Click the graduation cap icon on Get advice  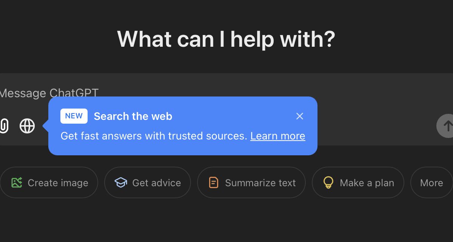pos(120,182)
